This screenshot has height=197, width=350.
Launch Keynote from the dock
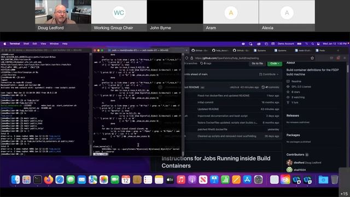point(214,179)
